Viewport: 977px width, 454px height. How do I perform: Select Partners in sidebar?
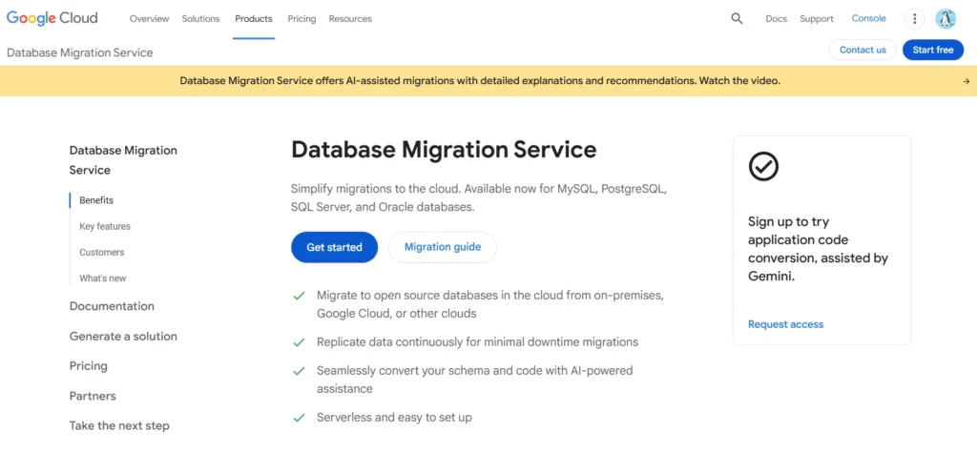[x=93, y=396]
